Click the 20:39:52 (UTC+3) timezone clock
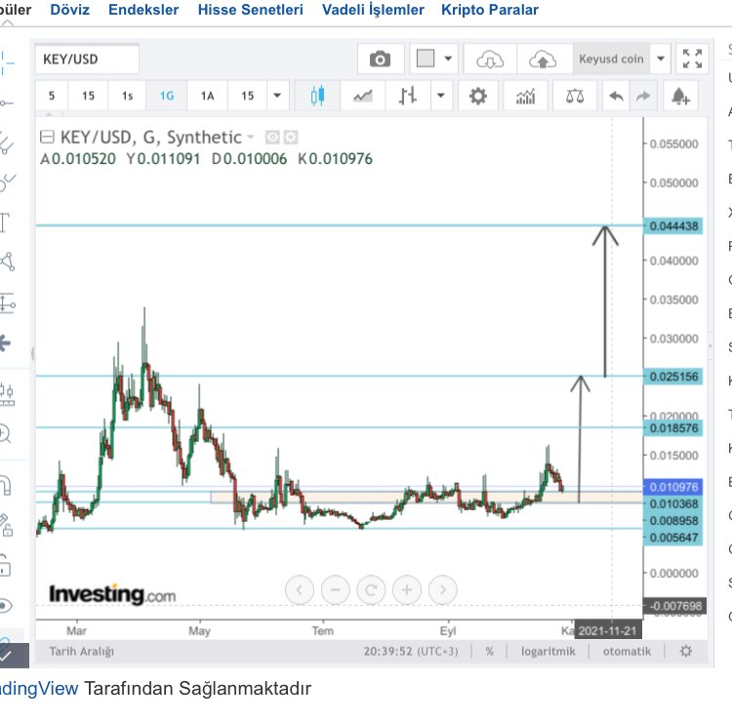The height and width of the screenshot is (723, 732). tap(411, 651)
